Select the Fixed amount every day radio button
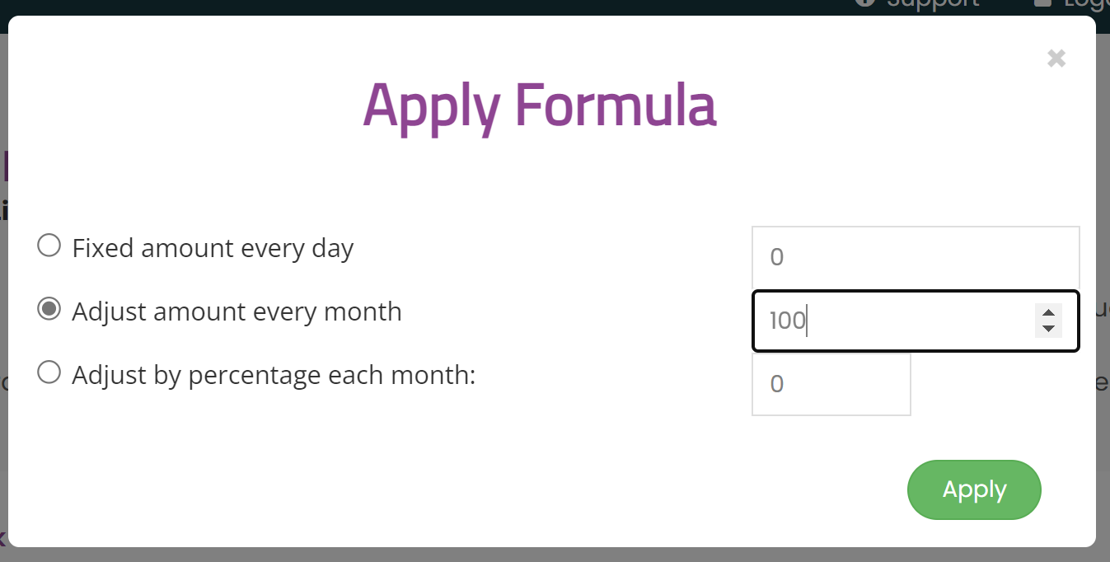 click(x=49, y=246)
